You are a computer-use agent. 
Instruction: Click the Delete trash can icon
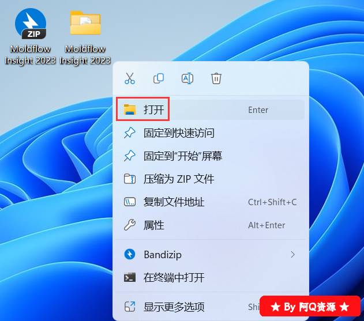216,78
